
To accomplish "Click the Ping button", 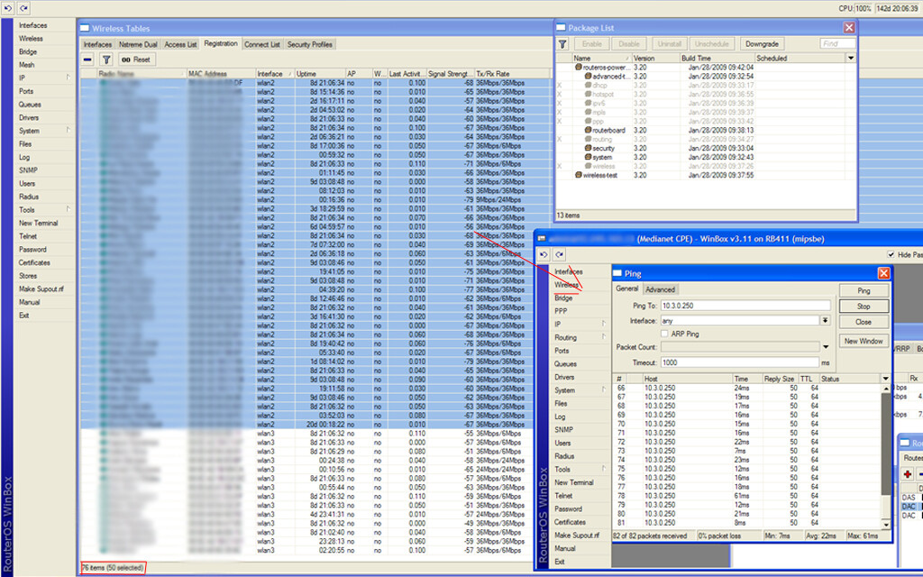I will click(x=864, y=291).
